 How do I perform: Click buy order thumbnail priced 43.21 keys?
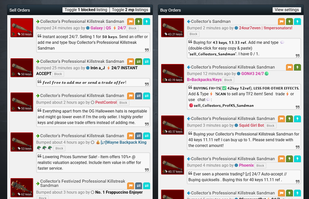click(x=172, y=28)
